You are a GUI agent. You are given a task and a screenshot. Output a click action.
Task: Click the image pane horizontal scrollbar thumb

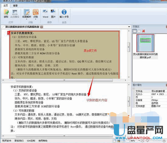pyautogui.click(x=64, y=80)
